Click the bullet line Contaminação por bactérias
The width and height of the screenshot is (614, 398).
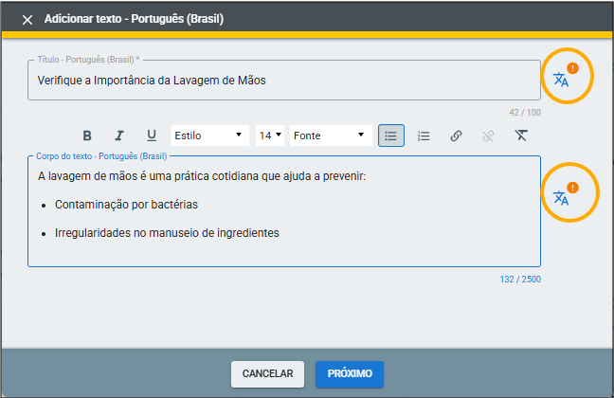pyautogui.click(x=126, y=205)
